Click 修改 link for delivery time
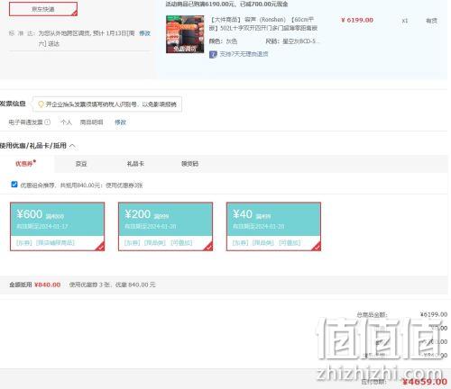 point(144,33)
